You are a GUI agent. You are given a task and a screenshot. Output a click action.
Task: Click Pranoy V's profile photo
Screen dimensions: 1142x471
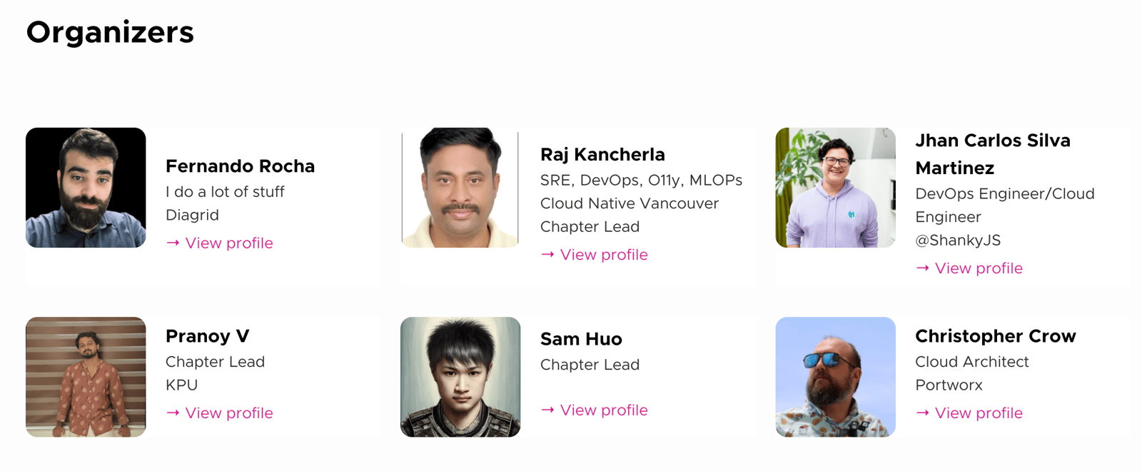coord(86,377)
